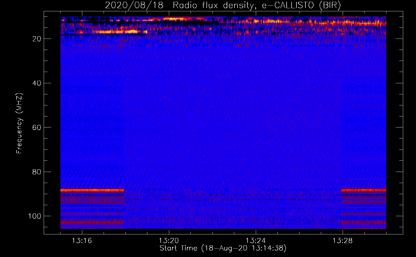Click the 'Frequency (MHZ)' axis label
Image resolution: width=416 pixels, height=257 pixels.
(19, 123)
